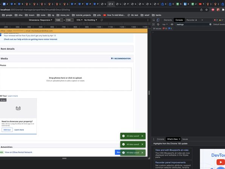Viewport: 225px width, 169px height.
Task: Focus the console filter input 'testingx'
Action: [x=192, y=24]
